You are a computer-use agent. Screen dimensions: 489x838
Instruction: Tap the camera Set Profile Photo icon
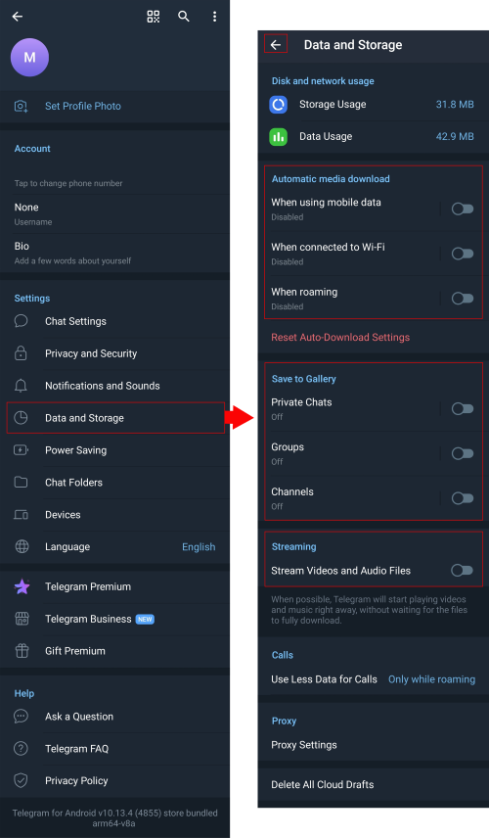(x=21, y=106)
